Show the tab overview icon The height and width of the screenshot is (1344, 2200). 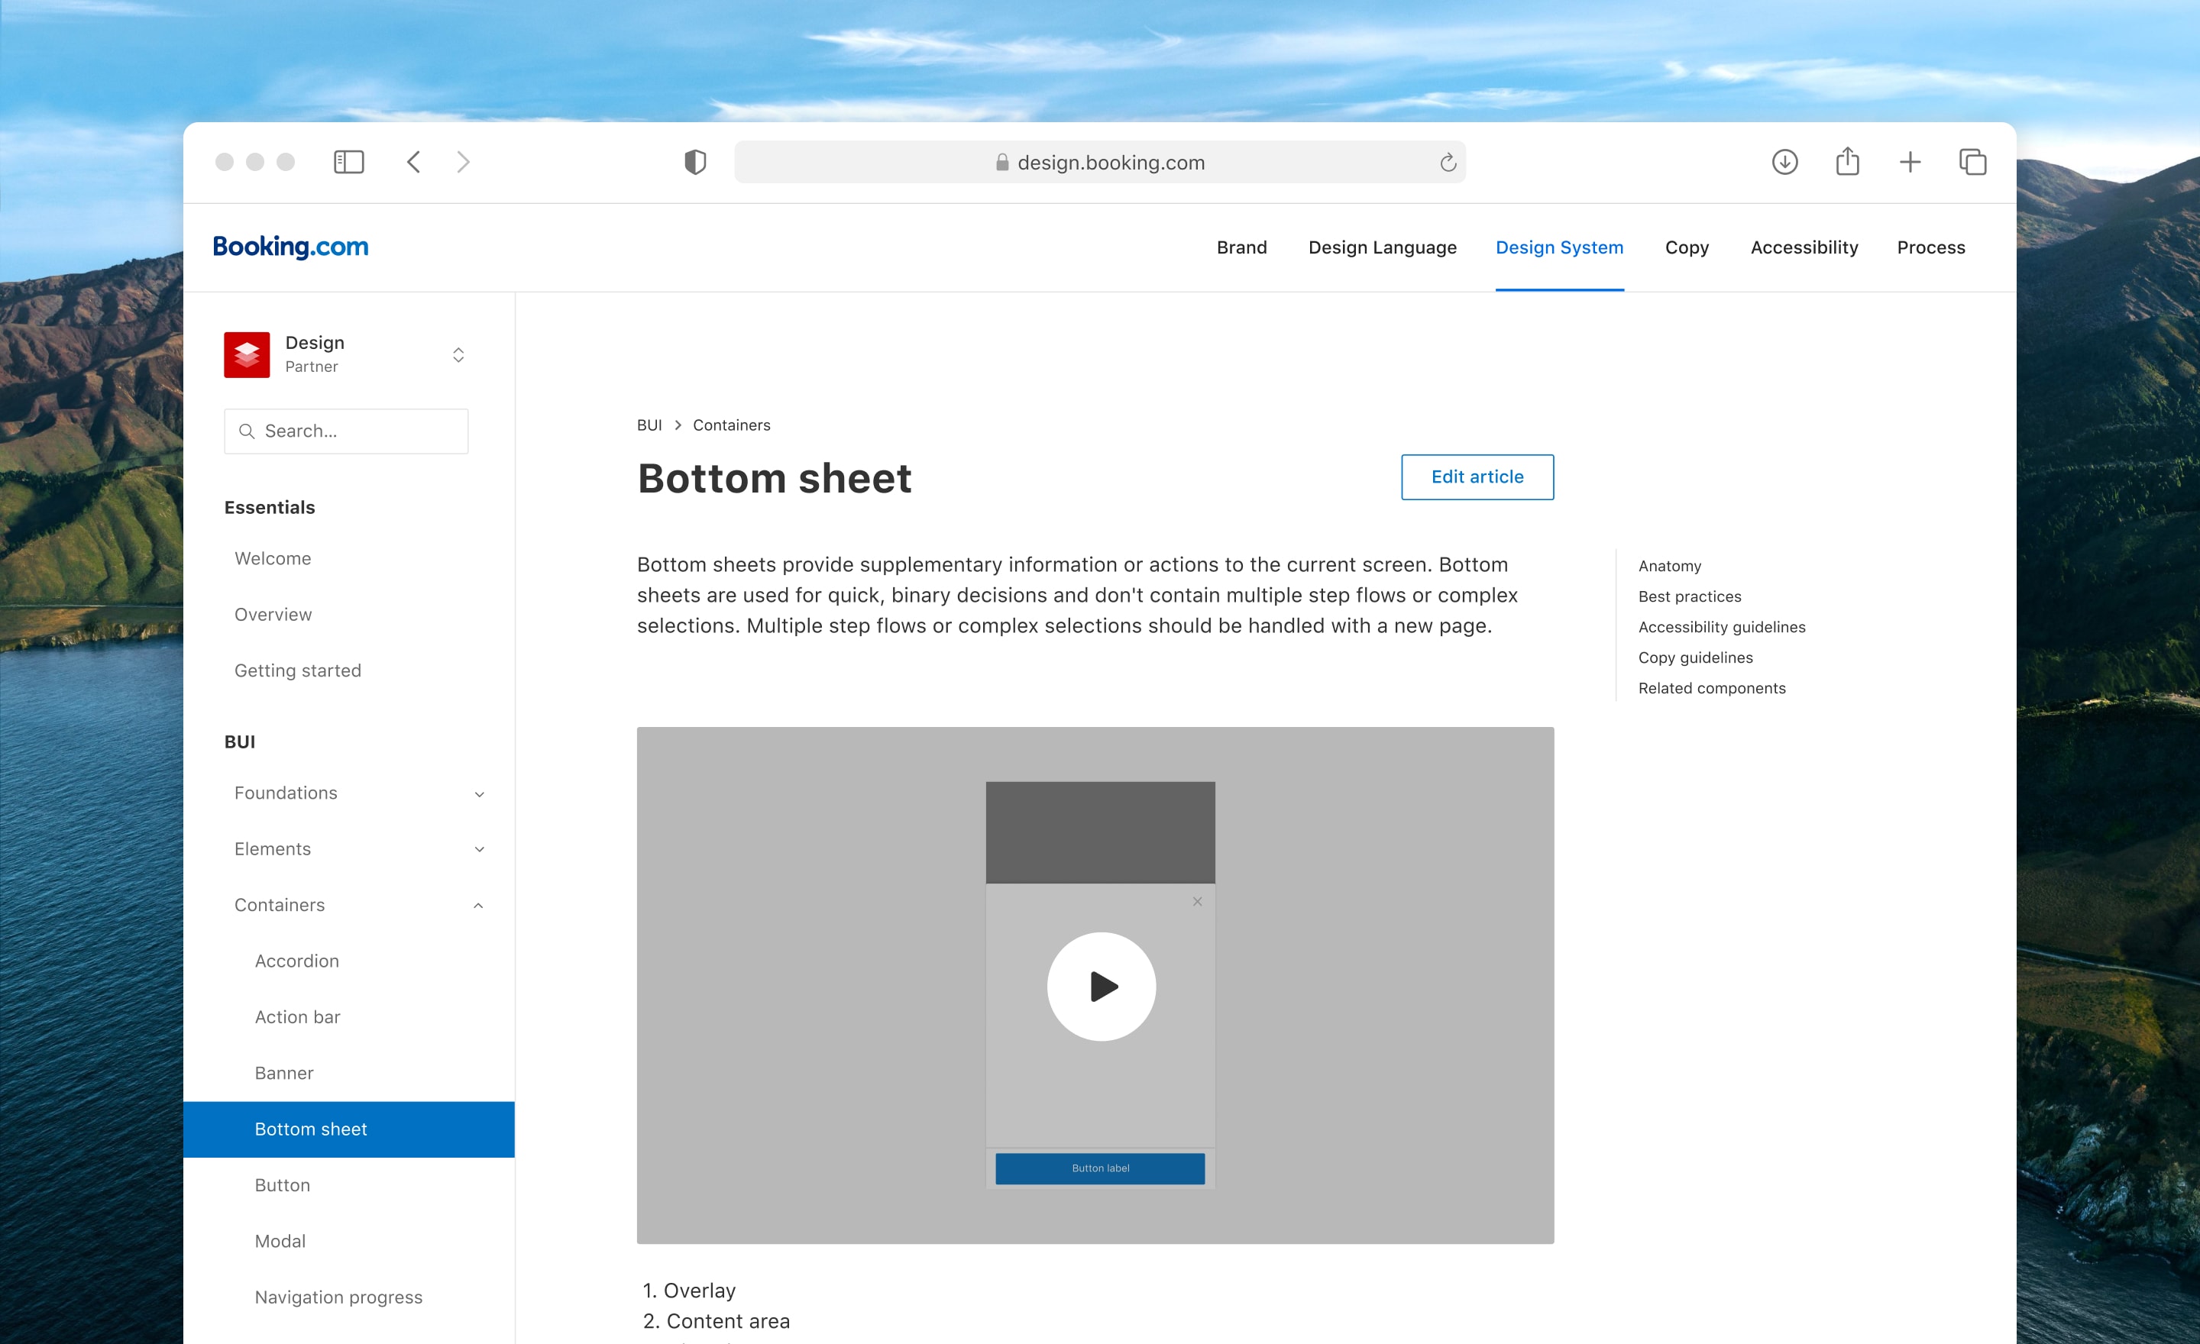pos(1972,162)
